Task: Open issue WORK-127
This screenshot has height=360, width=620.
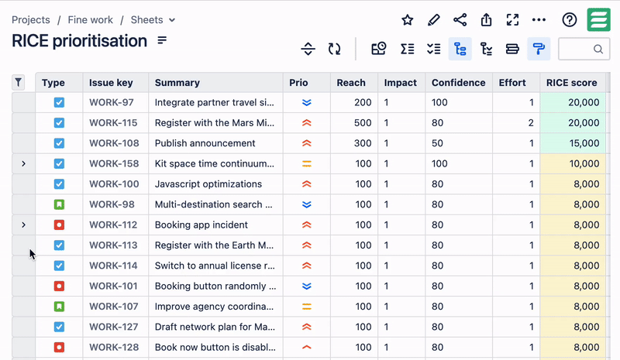Action: coord(113,327)
